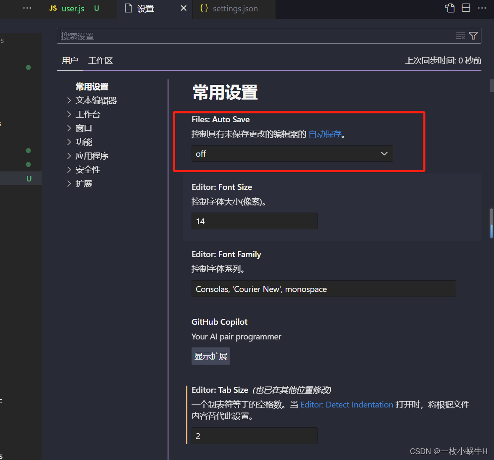This screenshot has width=494, height=460.
Task: Open the settings.json tab
Action: 234,8
